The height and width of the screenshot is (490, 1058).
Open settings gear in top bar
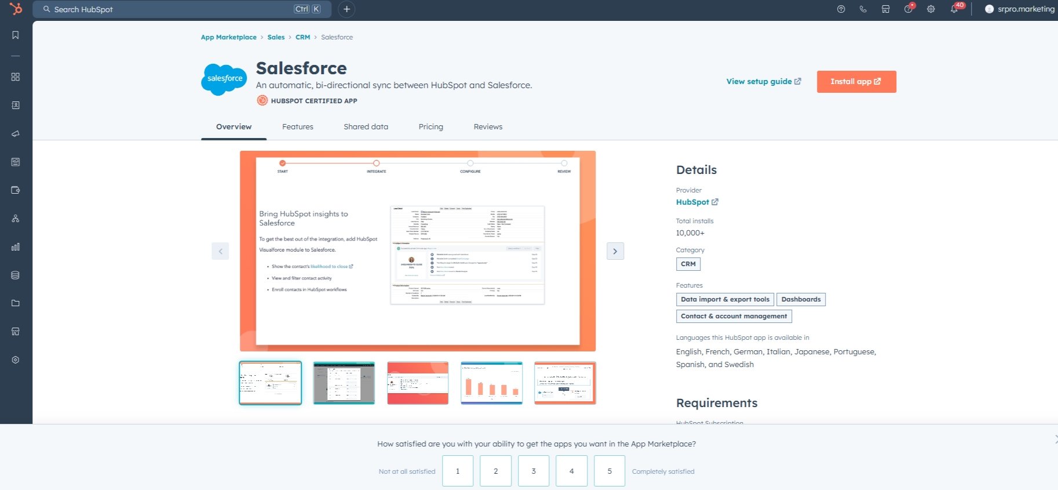[x=931, y=9]
